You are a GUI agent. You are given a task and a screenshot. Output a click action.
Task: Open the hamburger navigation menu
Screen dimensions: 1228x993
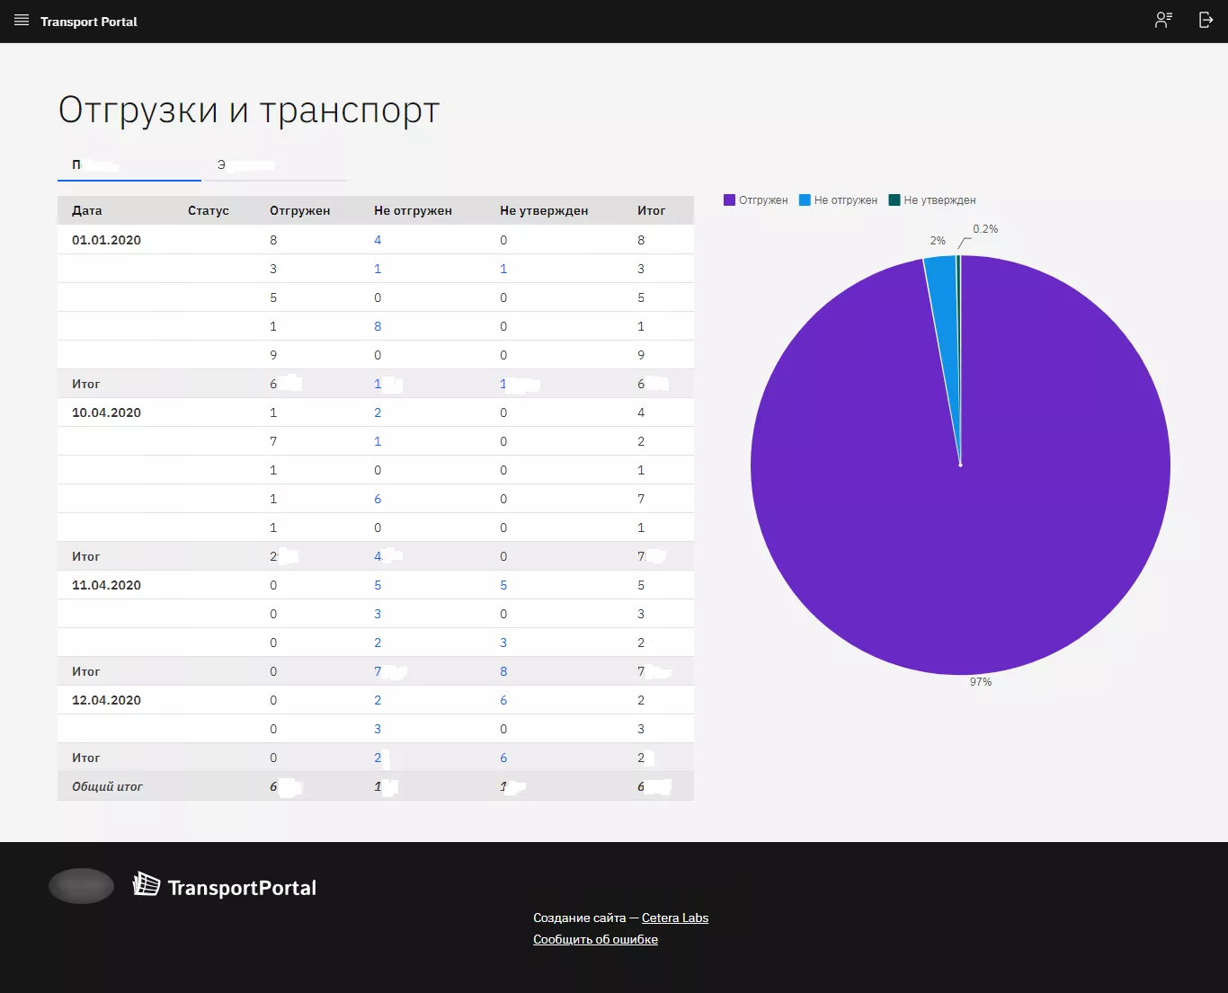pos(21,21)
